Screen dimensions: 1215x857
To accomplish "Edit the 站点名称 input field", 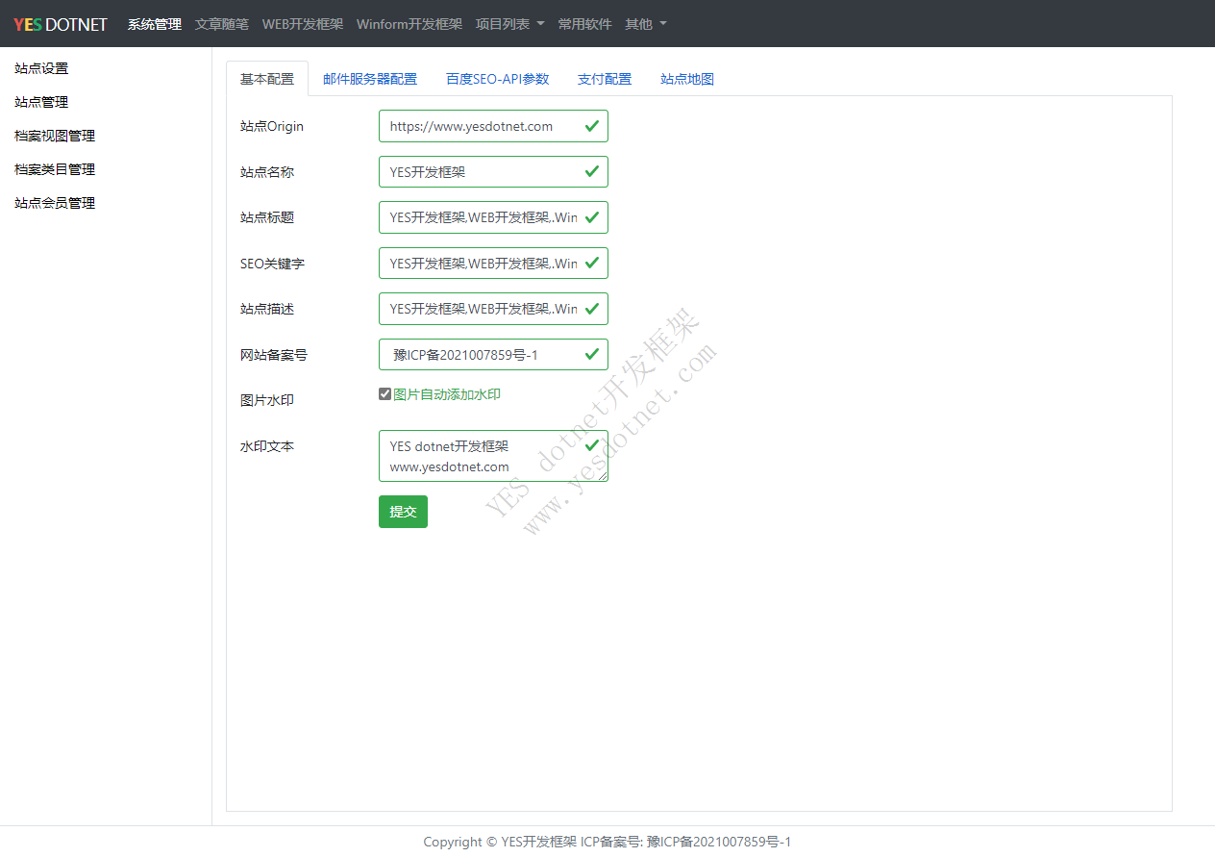I will (493, 172).
